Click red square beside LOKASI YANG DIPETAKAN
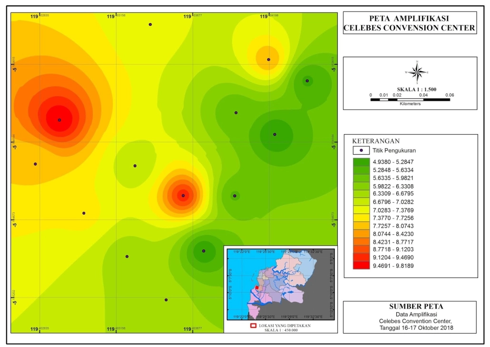Screen dimensions: 490x347 point(253,326)
